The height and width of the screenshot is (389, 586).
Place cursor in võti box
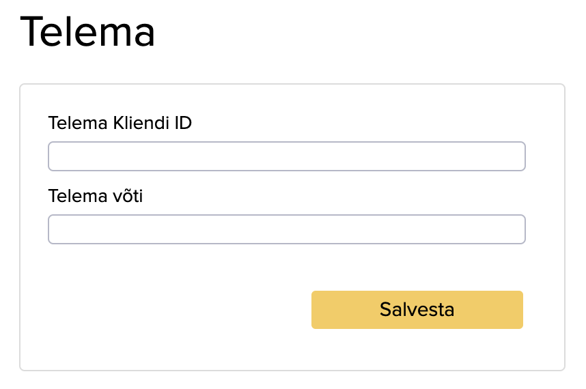[286, 229]
